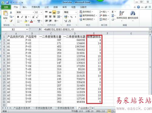Open the 一季度销售情况表 sheet tab
Viewport: 152px width, 113px height.
43,108
